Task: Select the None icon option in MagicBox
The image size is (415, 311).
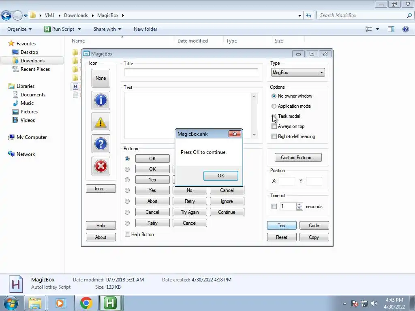Action: tap(101, 78)
